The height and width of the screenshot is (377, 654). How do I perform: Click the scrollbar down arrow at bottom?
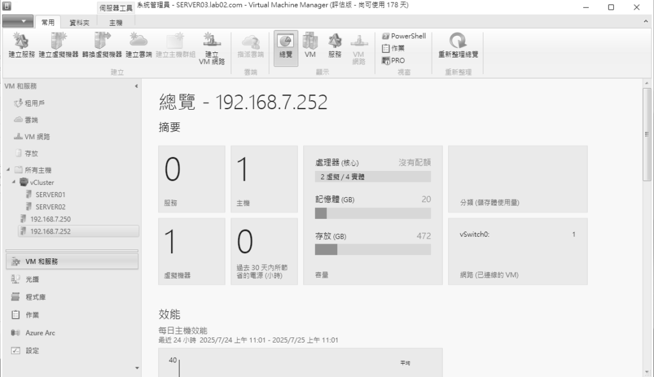coord(647,373)
